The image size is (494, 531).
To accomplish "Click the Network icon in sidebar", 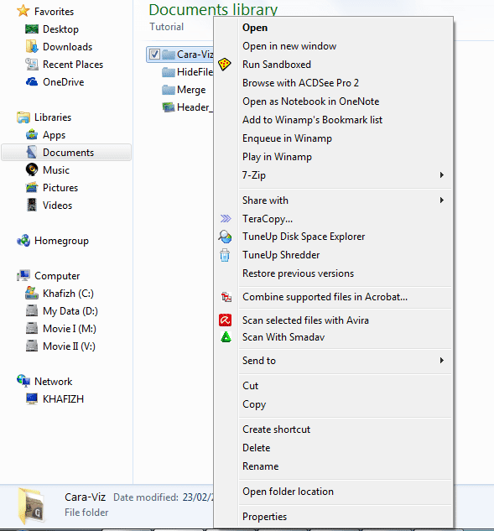I will pos(23,381).
